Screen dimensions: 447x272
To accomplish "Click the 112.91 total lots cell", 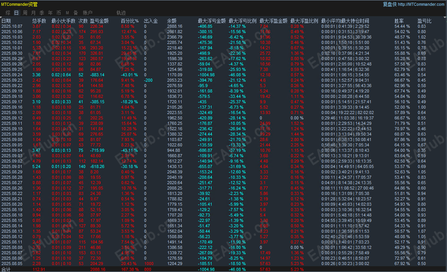I will 39,269.
